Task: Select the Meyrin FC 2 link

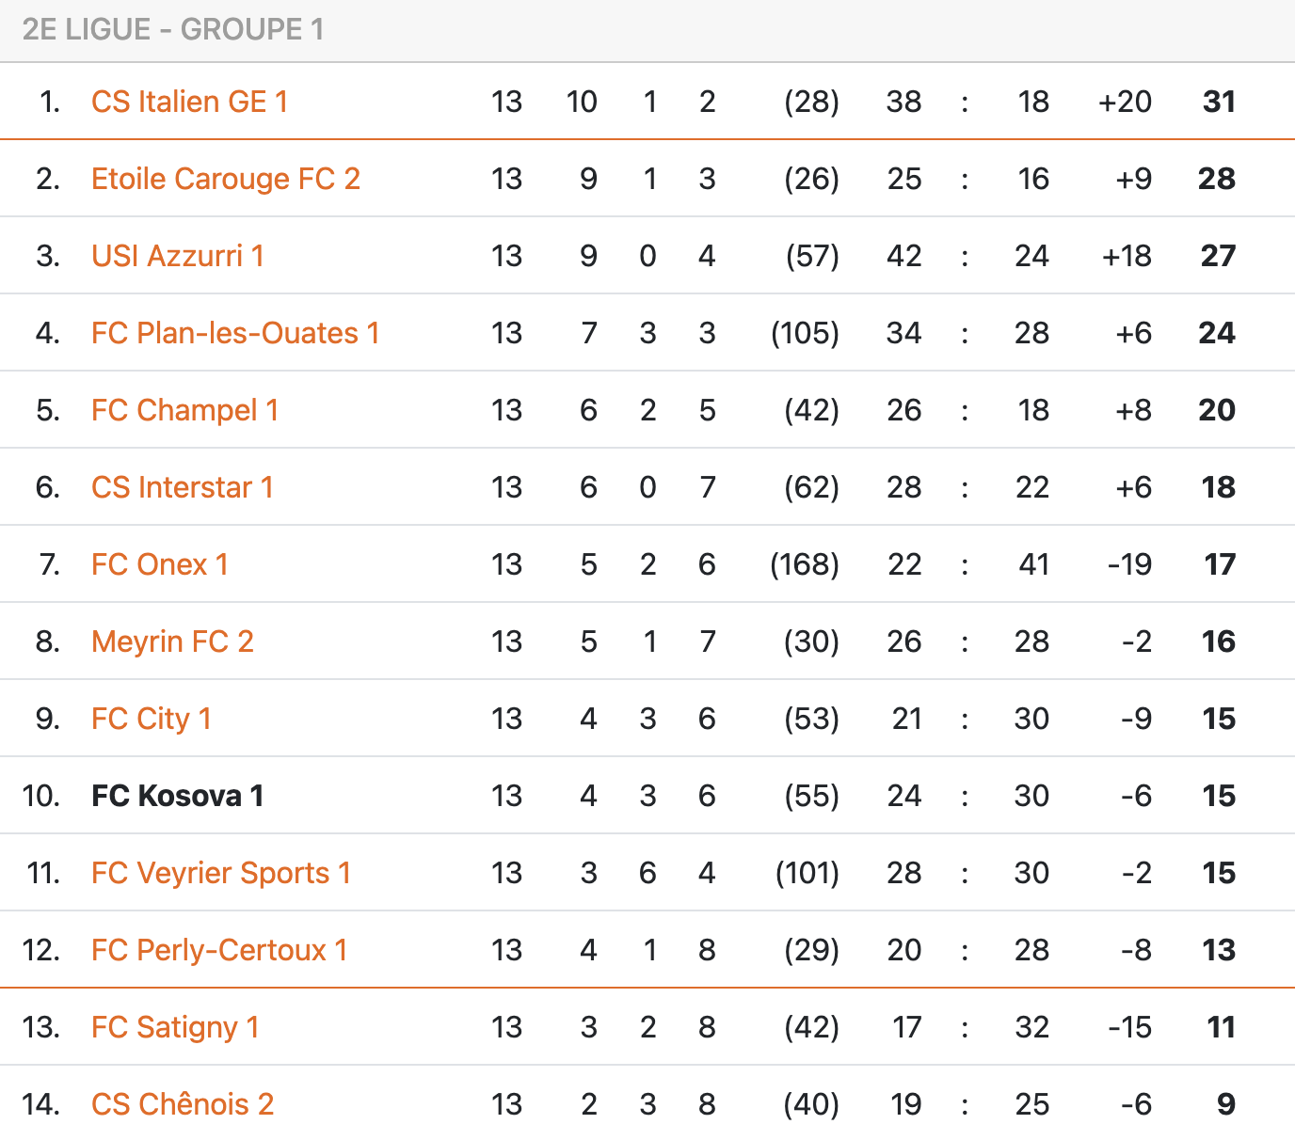Action: click(172, 641)
